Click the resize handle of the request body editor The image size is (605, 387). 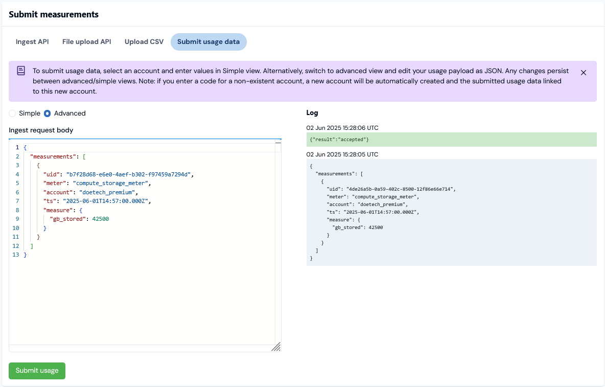click(x=276, y=347)
